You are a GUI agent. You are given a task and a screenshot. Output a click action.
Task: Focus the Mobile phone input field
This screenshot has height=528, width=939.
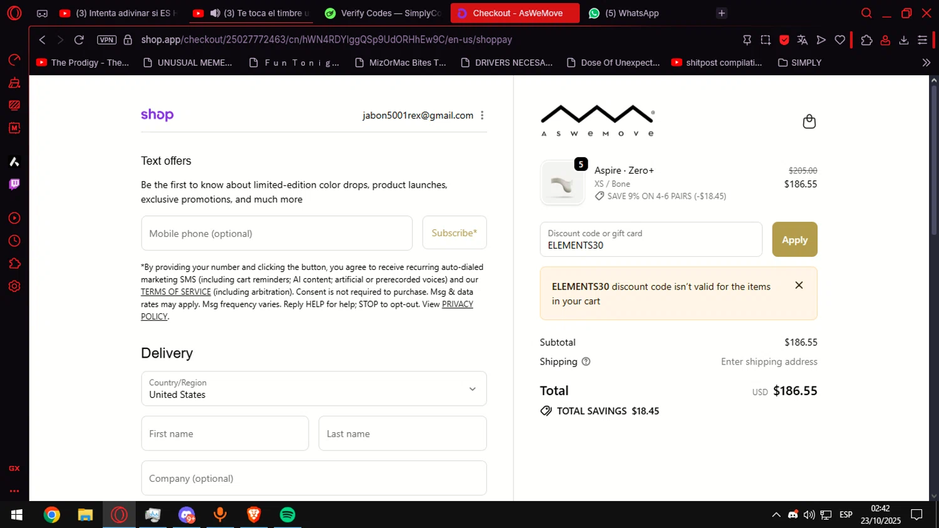(277, 233)
